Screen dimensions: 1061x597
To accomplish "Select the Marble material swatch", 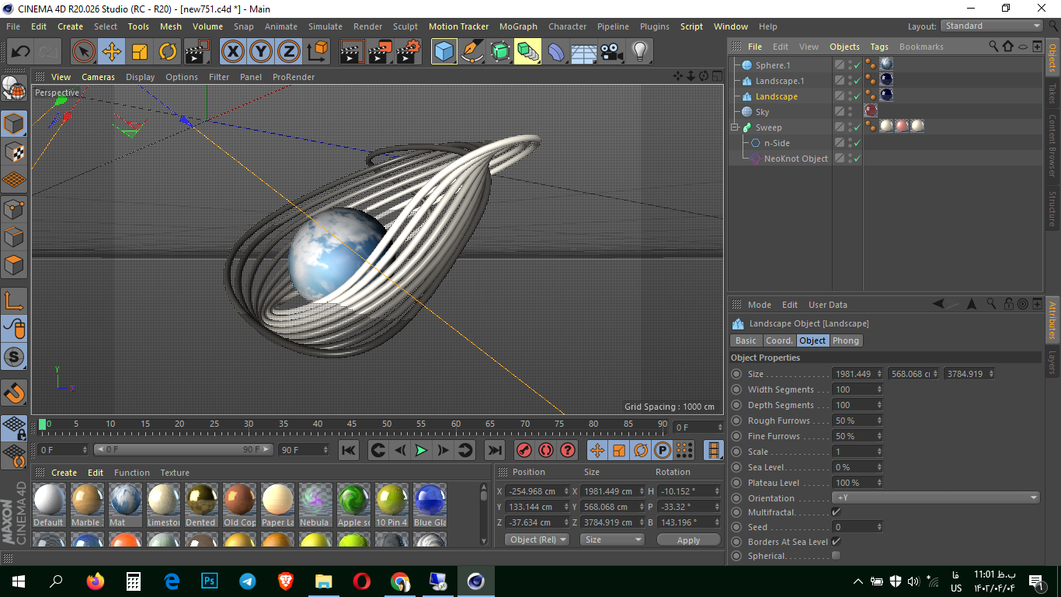I will click(x=86, y=499).
